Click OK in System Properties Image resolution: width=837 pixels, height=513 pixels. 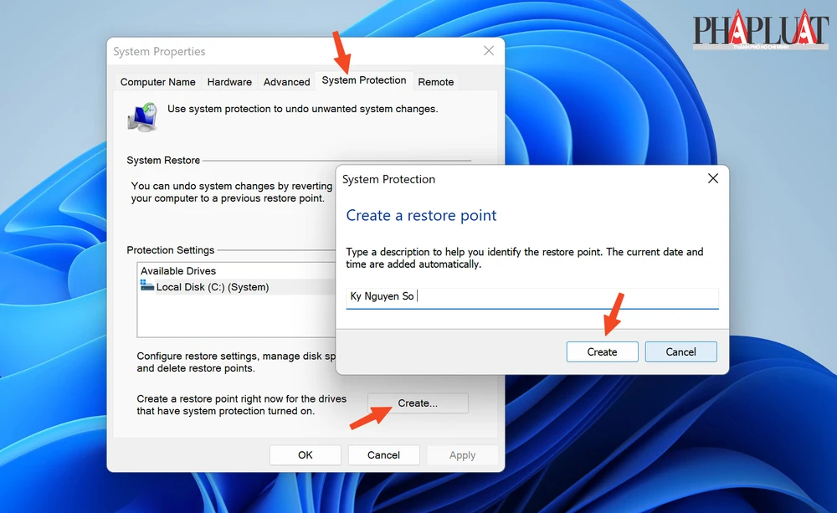305,454
